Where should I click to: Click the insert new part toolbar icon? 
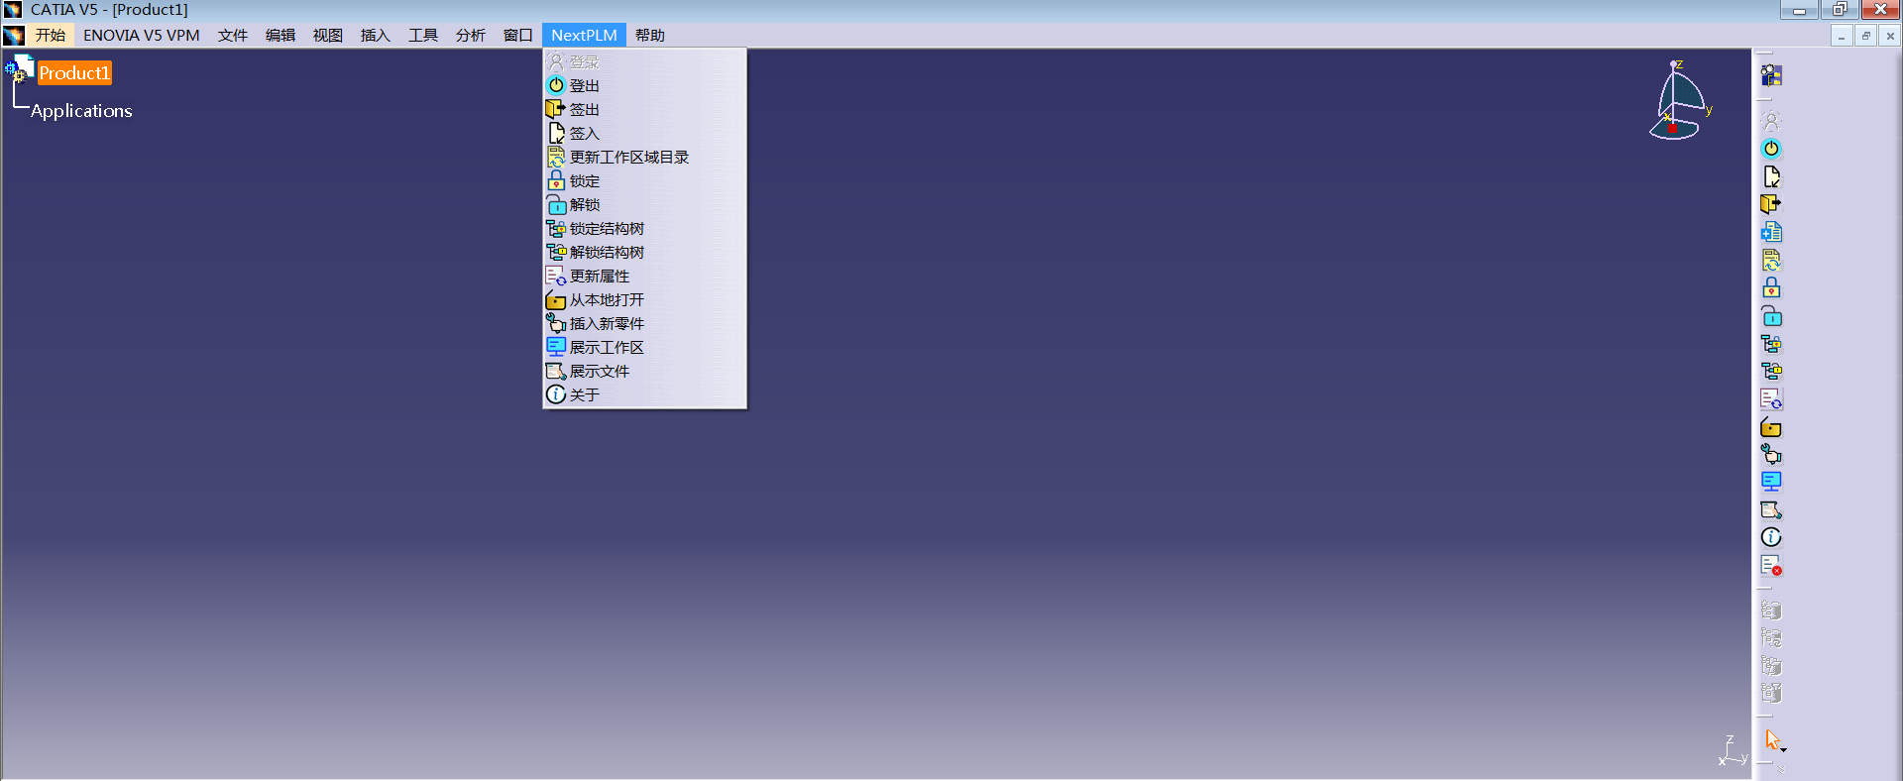(x=1771, y=454)
